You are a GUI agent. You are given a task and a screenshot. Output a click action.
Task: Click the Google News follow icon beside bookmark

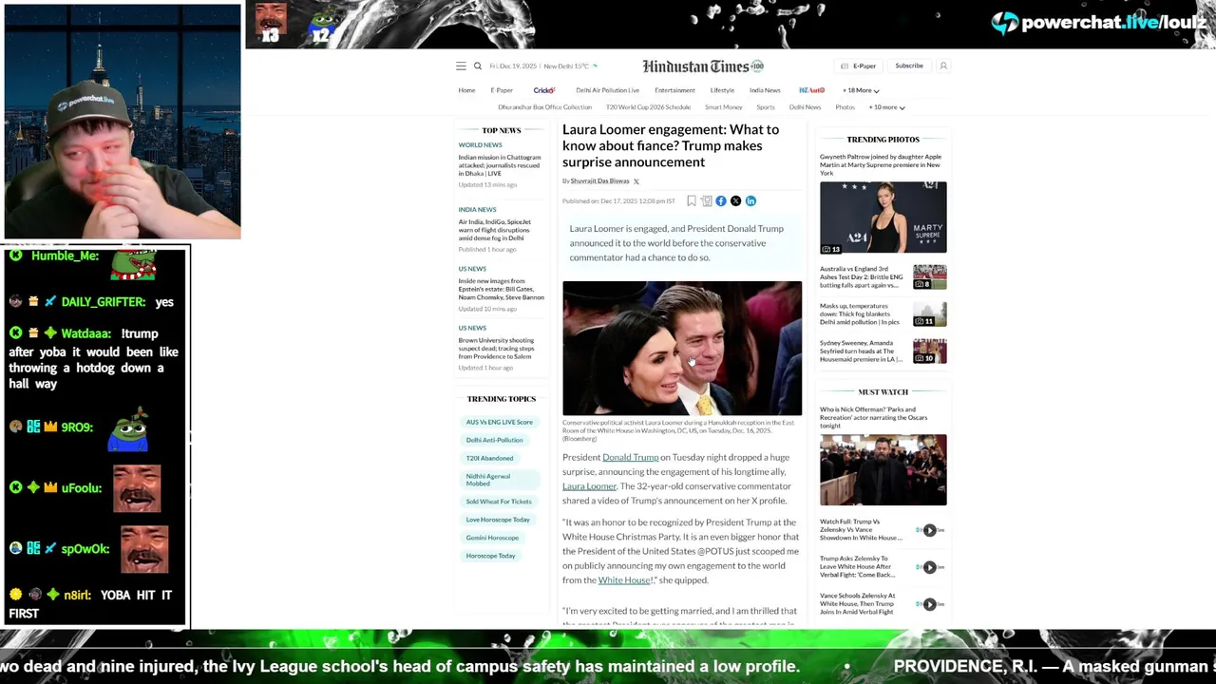pos(706,200)
